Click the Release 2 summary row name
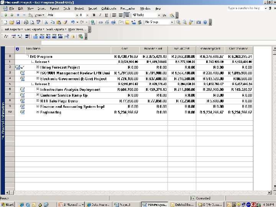 (x=42, y=84)
